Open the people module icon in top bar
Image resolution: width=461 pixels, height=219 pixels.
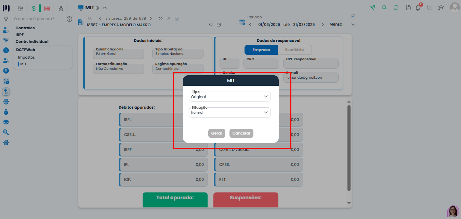click(21, 8)
